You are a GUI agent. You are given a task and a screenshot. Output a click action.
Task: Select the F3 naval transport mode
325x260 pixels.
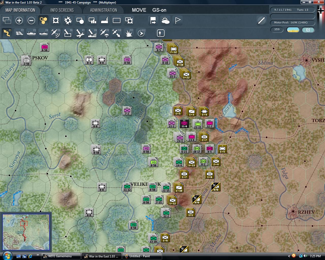[x=31, y=33]
